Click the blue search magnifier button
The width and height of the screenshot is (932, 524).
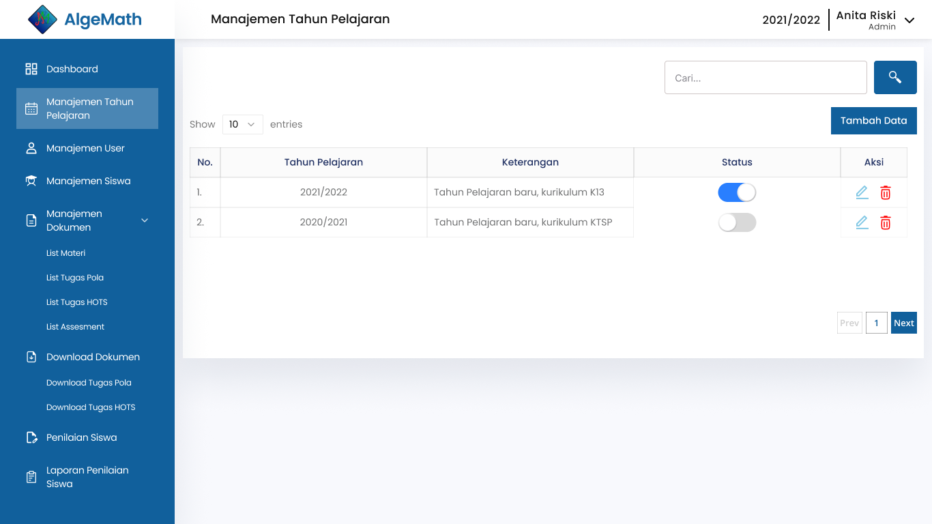point(895,77)
